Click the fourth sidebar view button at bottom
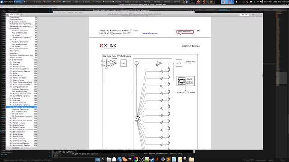289x162 pixels. pos(28,148)
